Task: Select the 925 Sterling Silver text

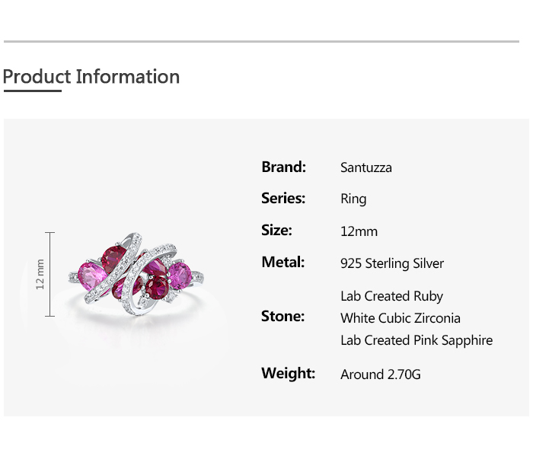Action: click(392, 263)
